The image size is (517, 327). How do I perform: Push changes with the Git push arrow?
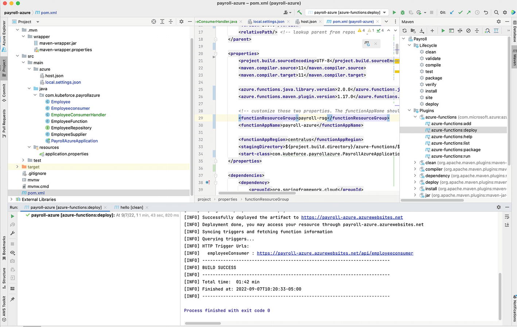(469, 12)
